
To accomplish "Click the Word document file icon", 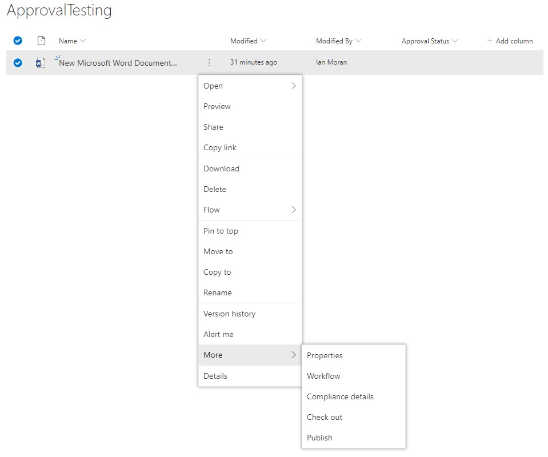I will (x=39, y=62).
